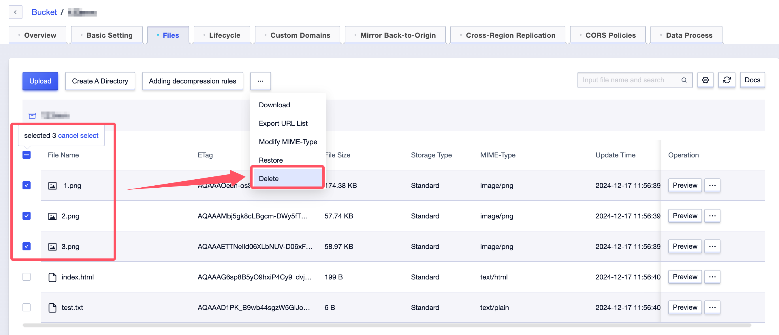This screenshot has width=779, height=335.
Task: Click the MIME-Type column header
Action: pyautogui.click(x=498, y=155)
